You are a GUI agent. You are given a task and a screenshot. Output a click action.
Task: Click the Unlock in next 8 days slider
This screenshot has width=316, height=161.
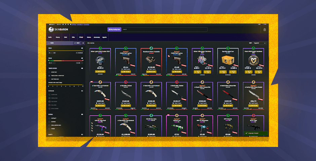(66, 85)
